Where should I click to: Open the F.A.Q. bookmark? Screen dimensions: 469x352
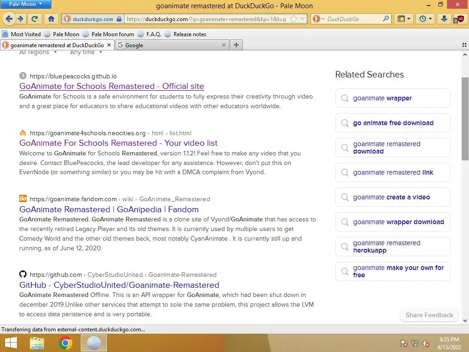pyautogui.click(x=149, y=34)
